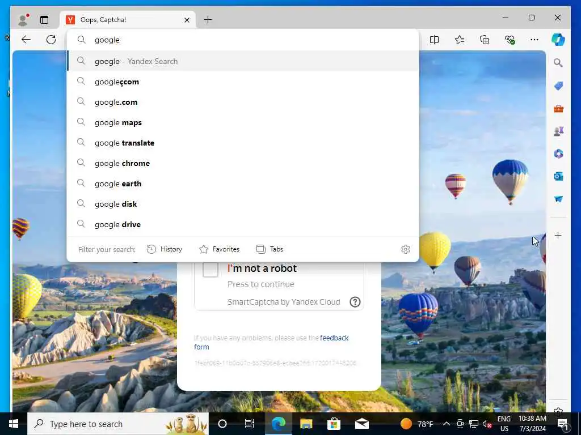
Task: Select the google translate suggestion
Action: point(243,142)
